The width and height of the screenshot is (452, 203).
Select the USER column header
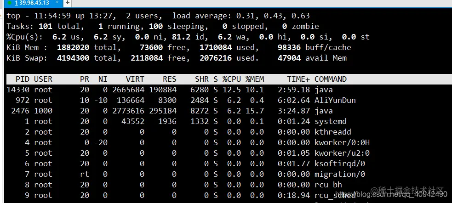pyautogui.click(x=43, y=79)
